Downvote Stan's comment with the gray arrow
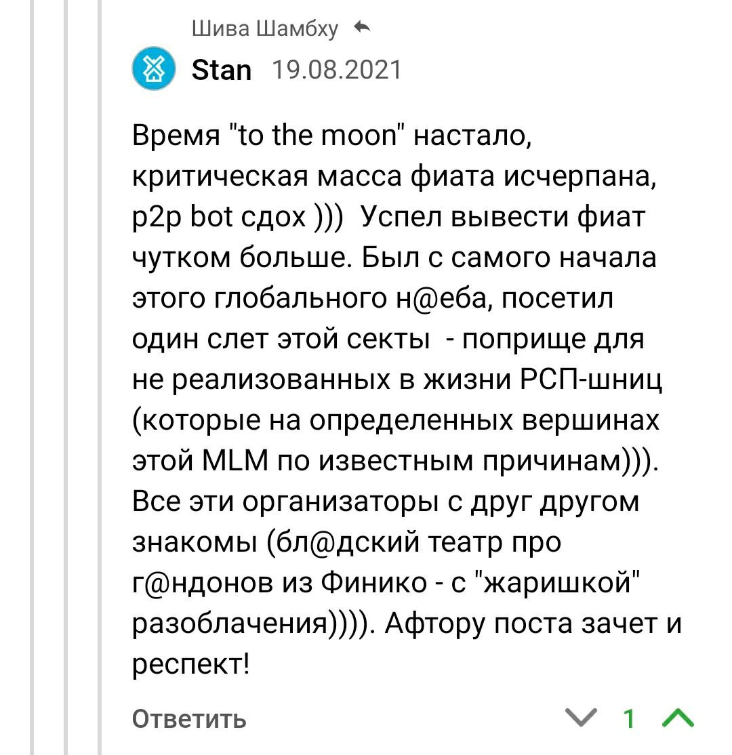The image size is (732, 755). click(x=581, y=718)
